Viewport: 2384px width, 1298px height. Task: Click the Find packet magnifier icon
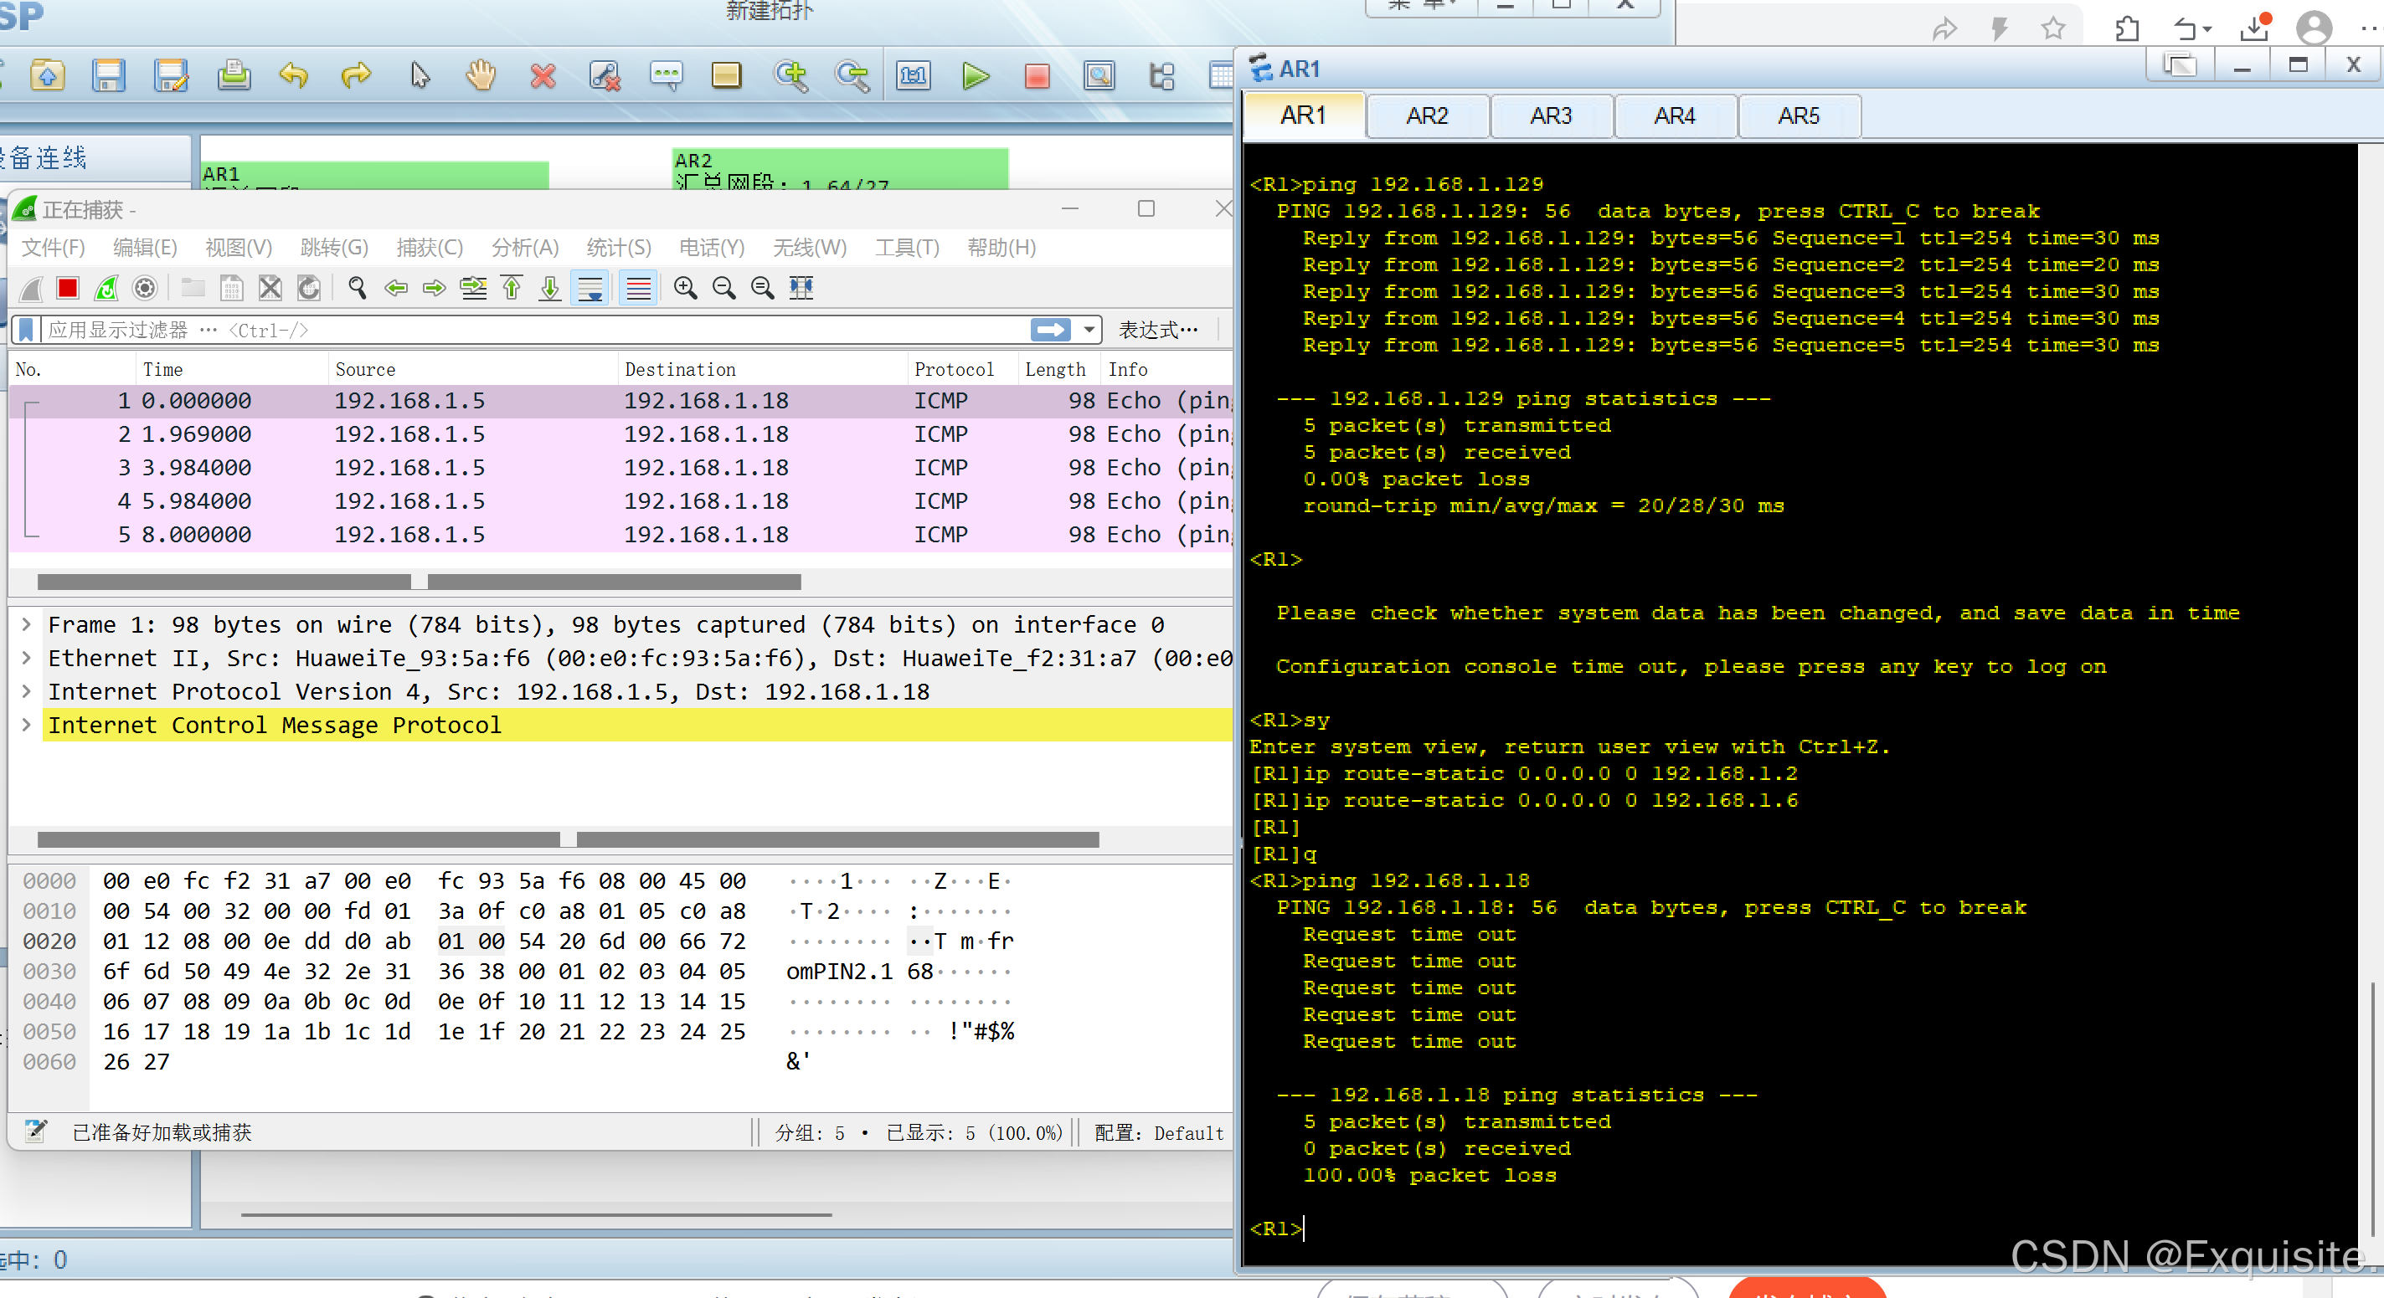pos(358,289)
